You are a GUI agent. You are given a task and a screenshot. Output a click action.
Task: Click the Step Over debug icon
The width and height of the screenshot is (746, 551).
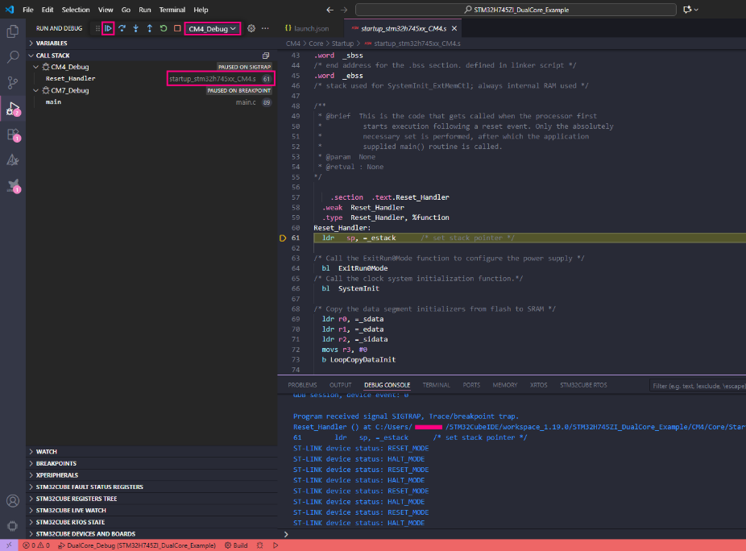(x=122, y=28)
